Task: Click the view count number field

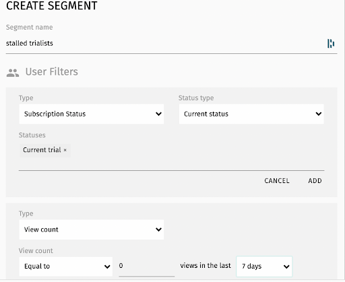Action: (146, 267)
